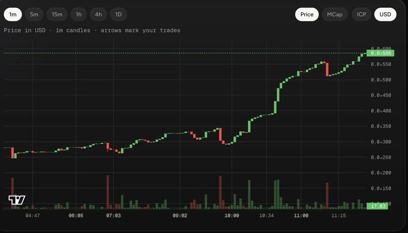
Task: Choose the 1h timeframe
Action: (79, 14)
